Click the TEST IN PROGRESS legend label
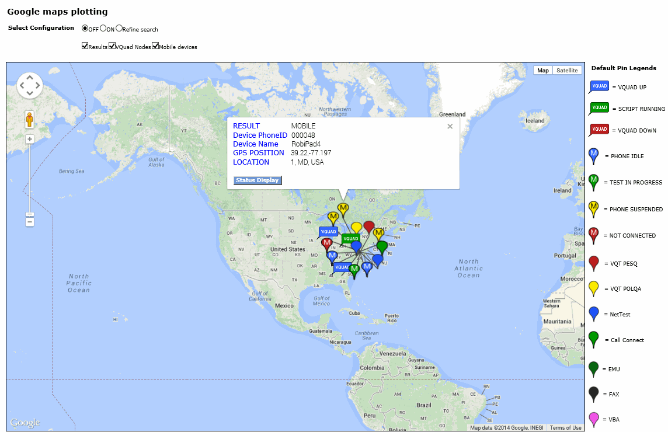 click(x=636, y=183)
